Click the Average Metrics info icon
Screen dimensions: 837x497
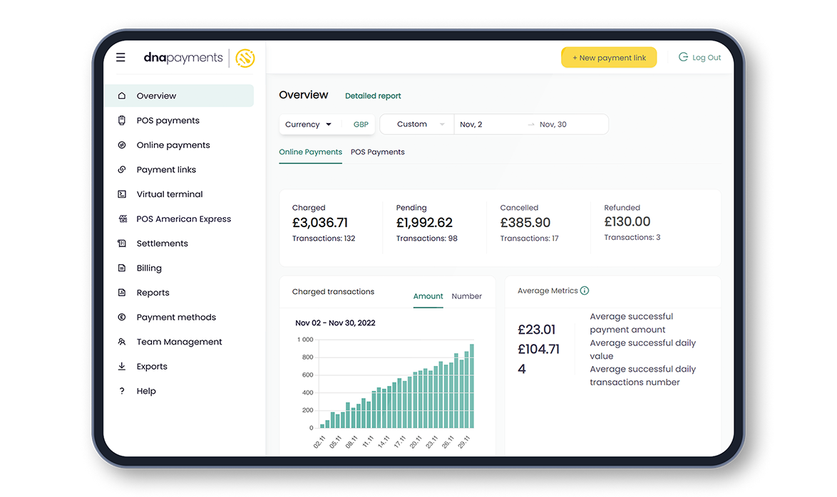pyautogui.click(x=585, y=291)
